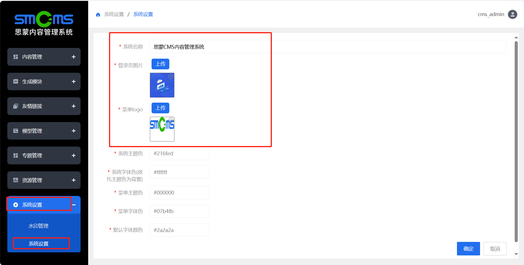Expand the 内容管理 menu with plus

click(x=74, y=57)
